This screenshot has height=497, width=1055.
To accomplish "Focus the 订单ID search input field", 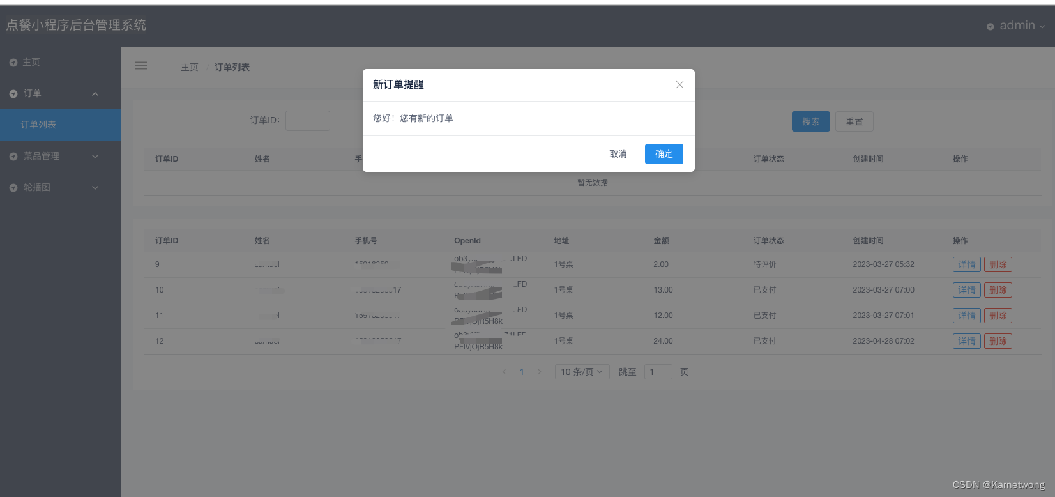I will click(x=308, y=121).
